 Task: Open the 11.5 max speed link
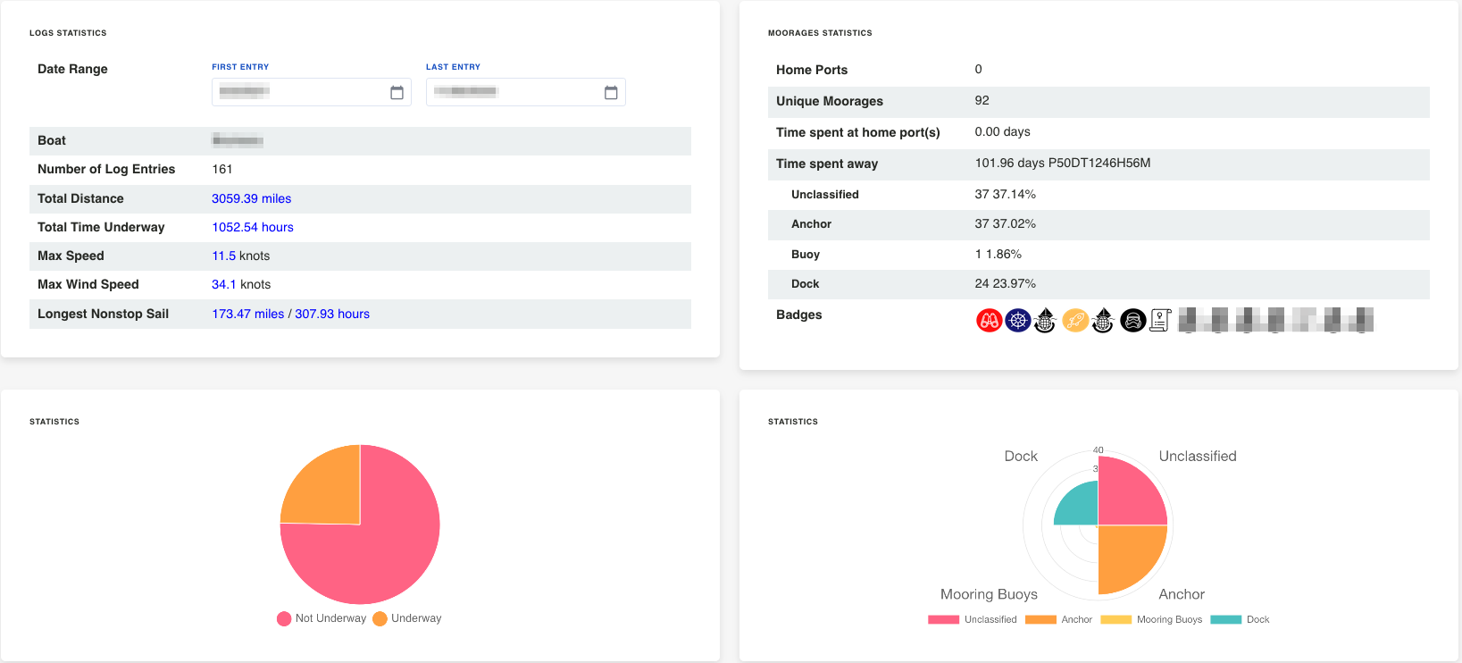pos(224,256)
